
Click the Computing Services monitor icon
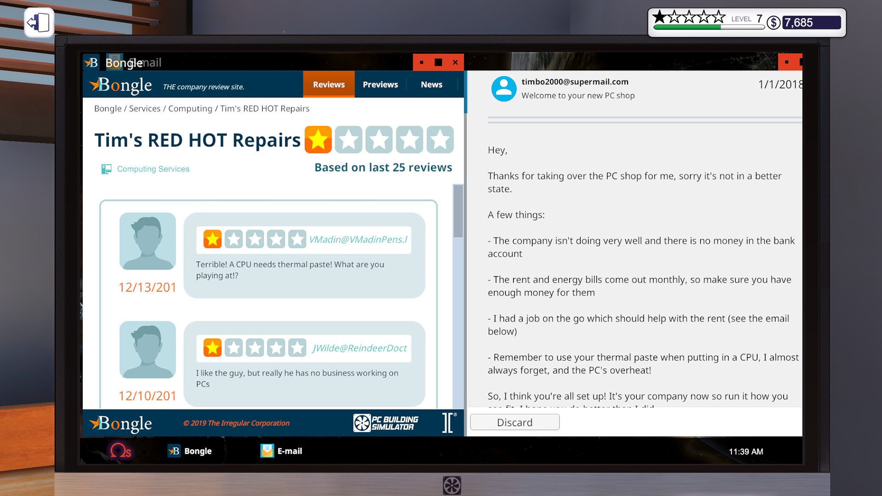pyautogui.click(x=107, y=169)
